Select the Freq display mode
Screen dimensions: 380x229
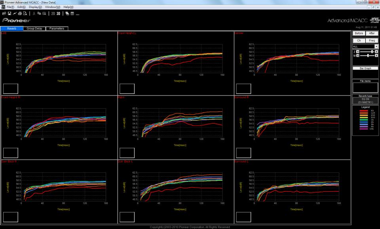(372, 40)
